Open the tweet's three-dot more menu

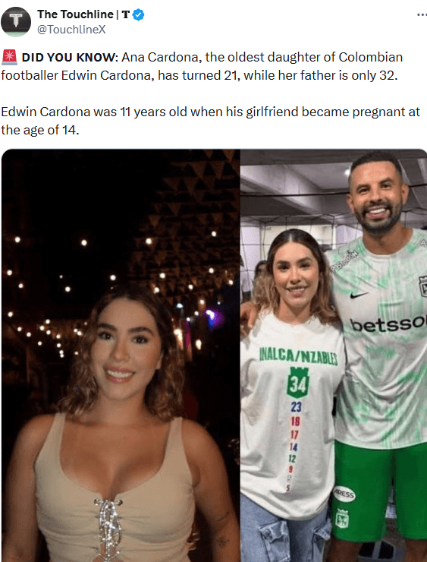(x=422, y=14)
